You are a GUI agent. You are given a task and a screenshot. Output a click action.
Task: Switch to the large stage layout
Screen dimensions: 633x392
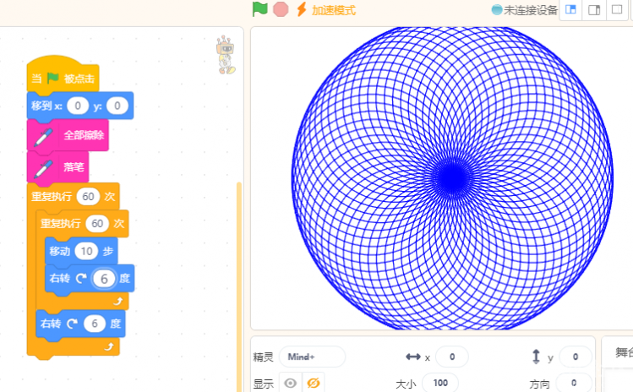click(594, 9)
